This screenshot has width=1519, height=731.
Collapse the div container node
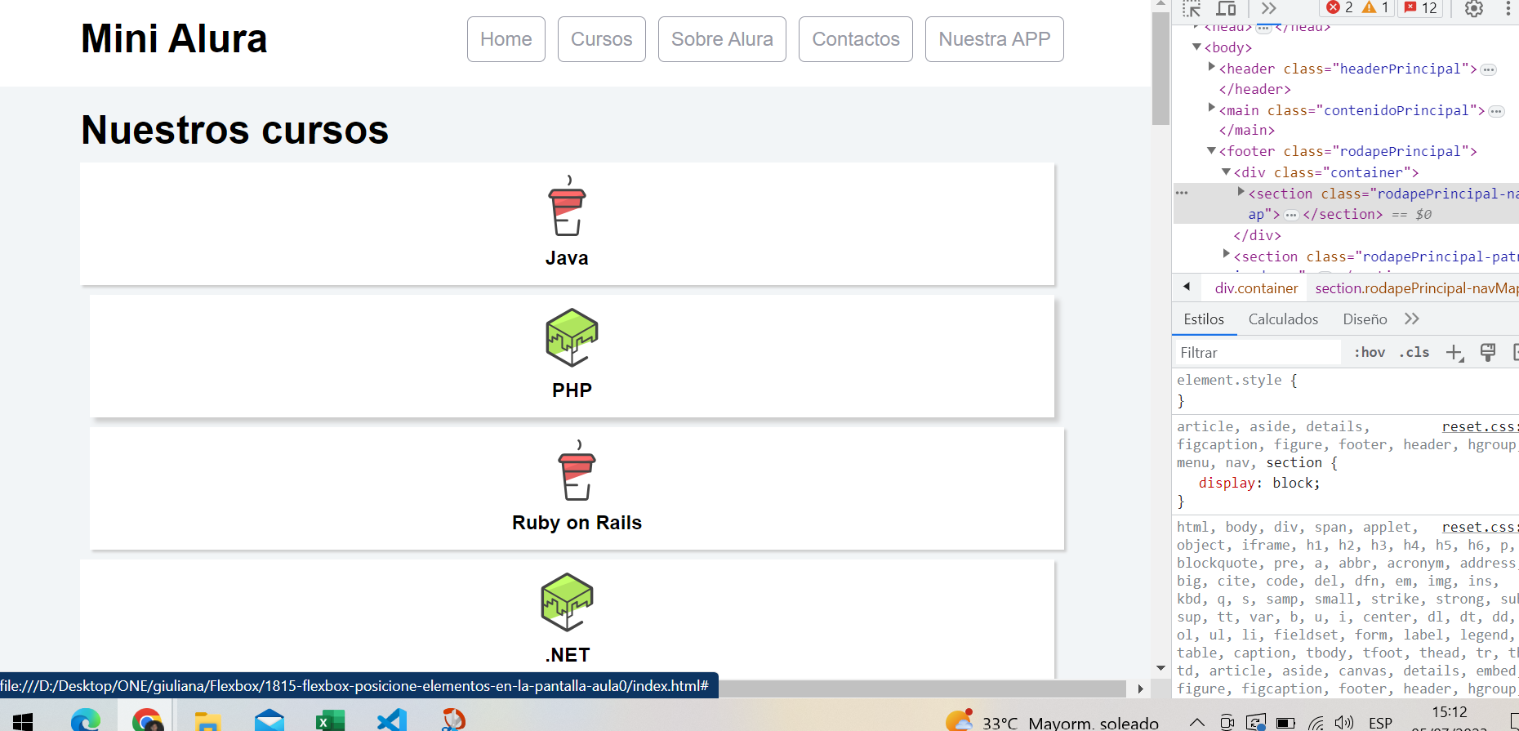coord(1227,172)
